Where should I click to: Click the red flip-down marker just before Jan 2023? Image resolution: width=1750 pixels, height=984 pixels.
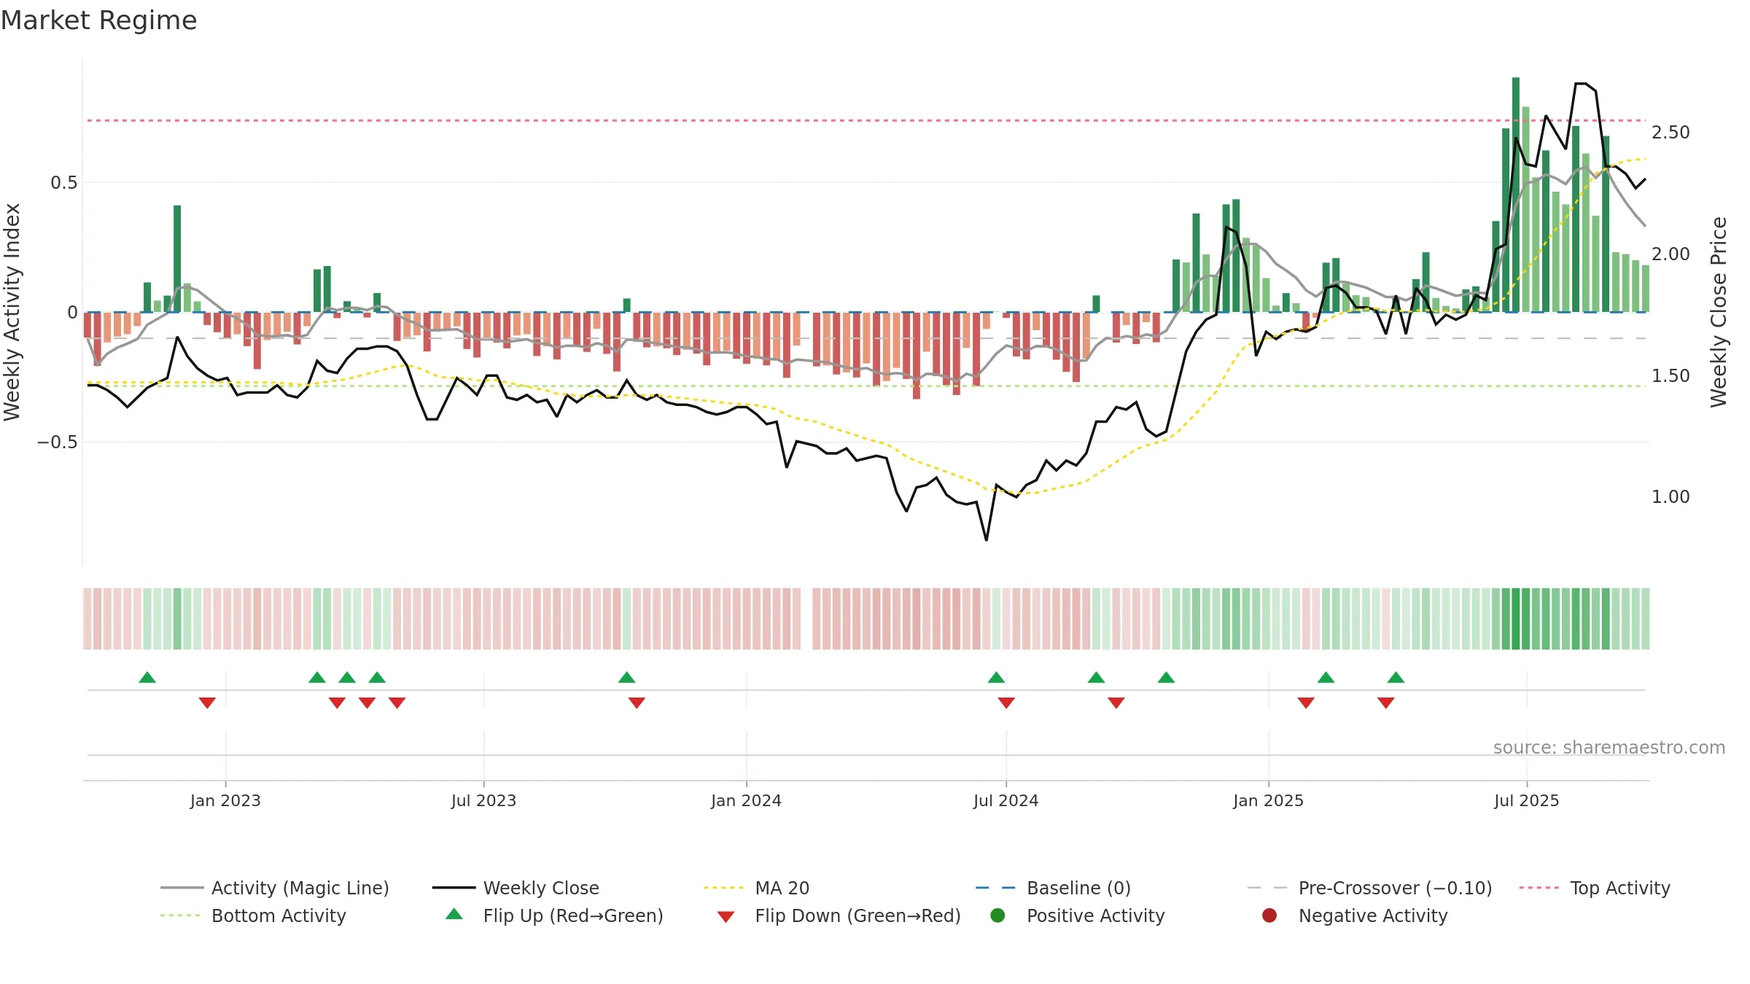point(207,703)
